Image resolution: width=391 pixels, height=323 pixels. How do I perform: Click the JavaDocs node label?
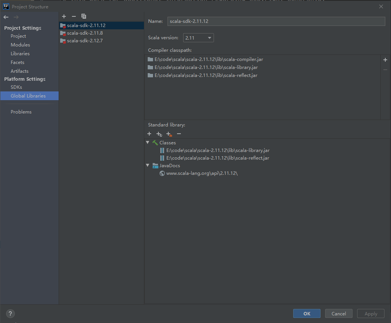[x=169, y=166]
